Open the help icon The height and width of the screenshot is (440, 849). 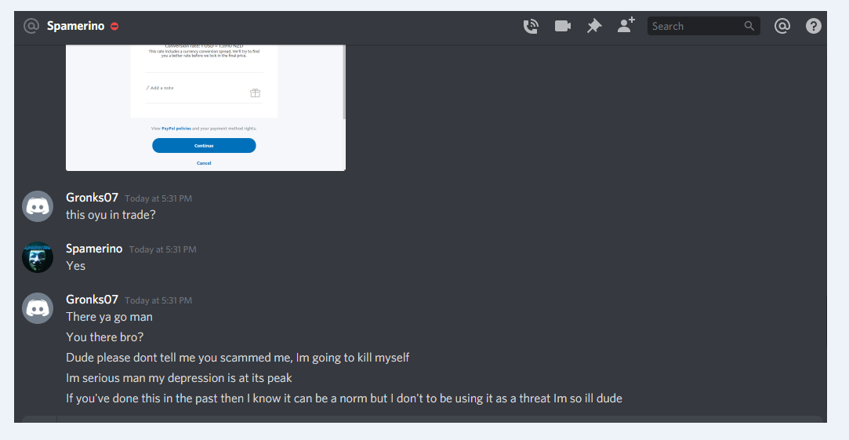813,26
